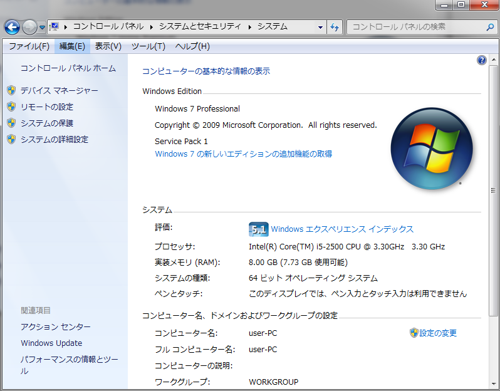This screenshot has width=500, height=391.
Task: Click Intel(R) Core(TM) i5-2500 processor value
Action: click(346, 246)
